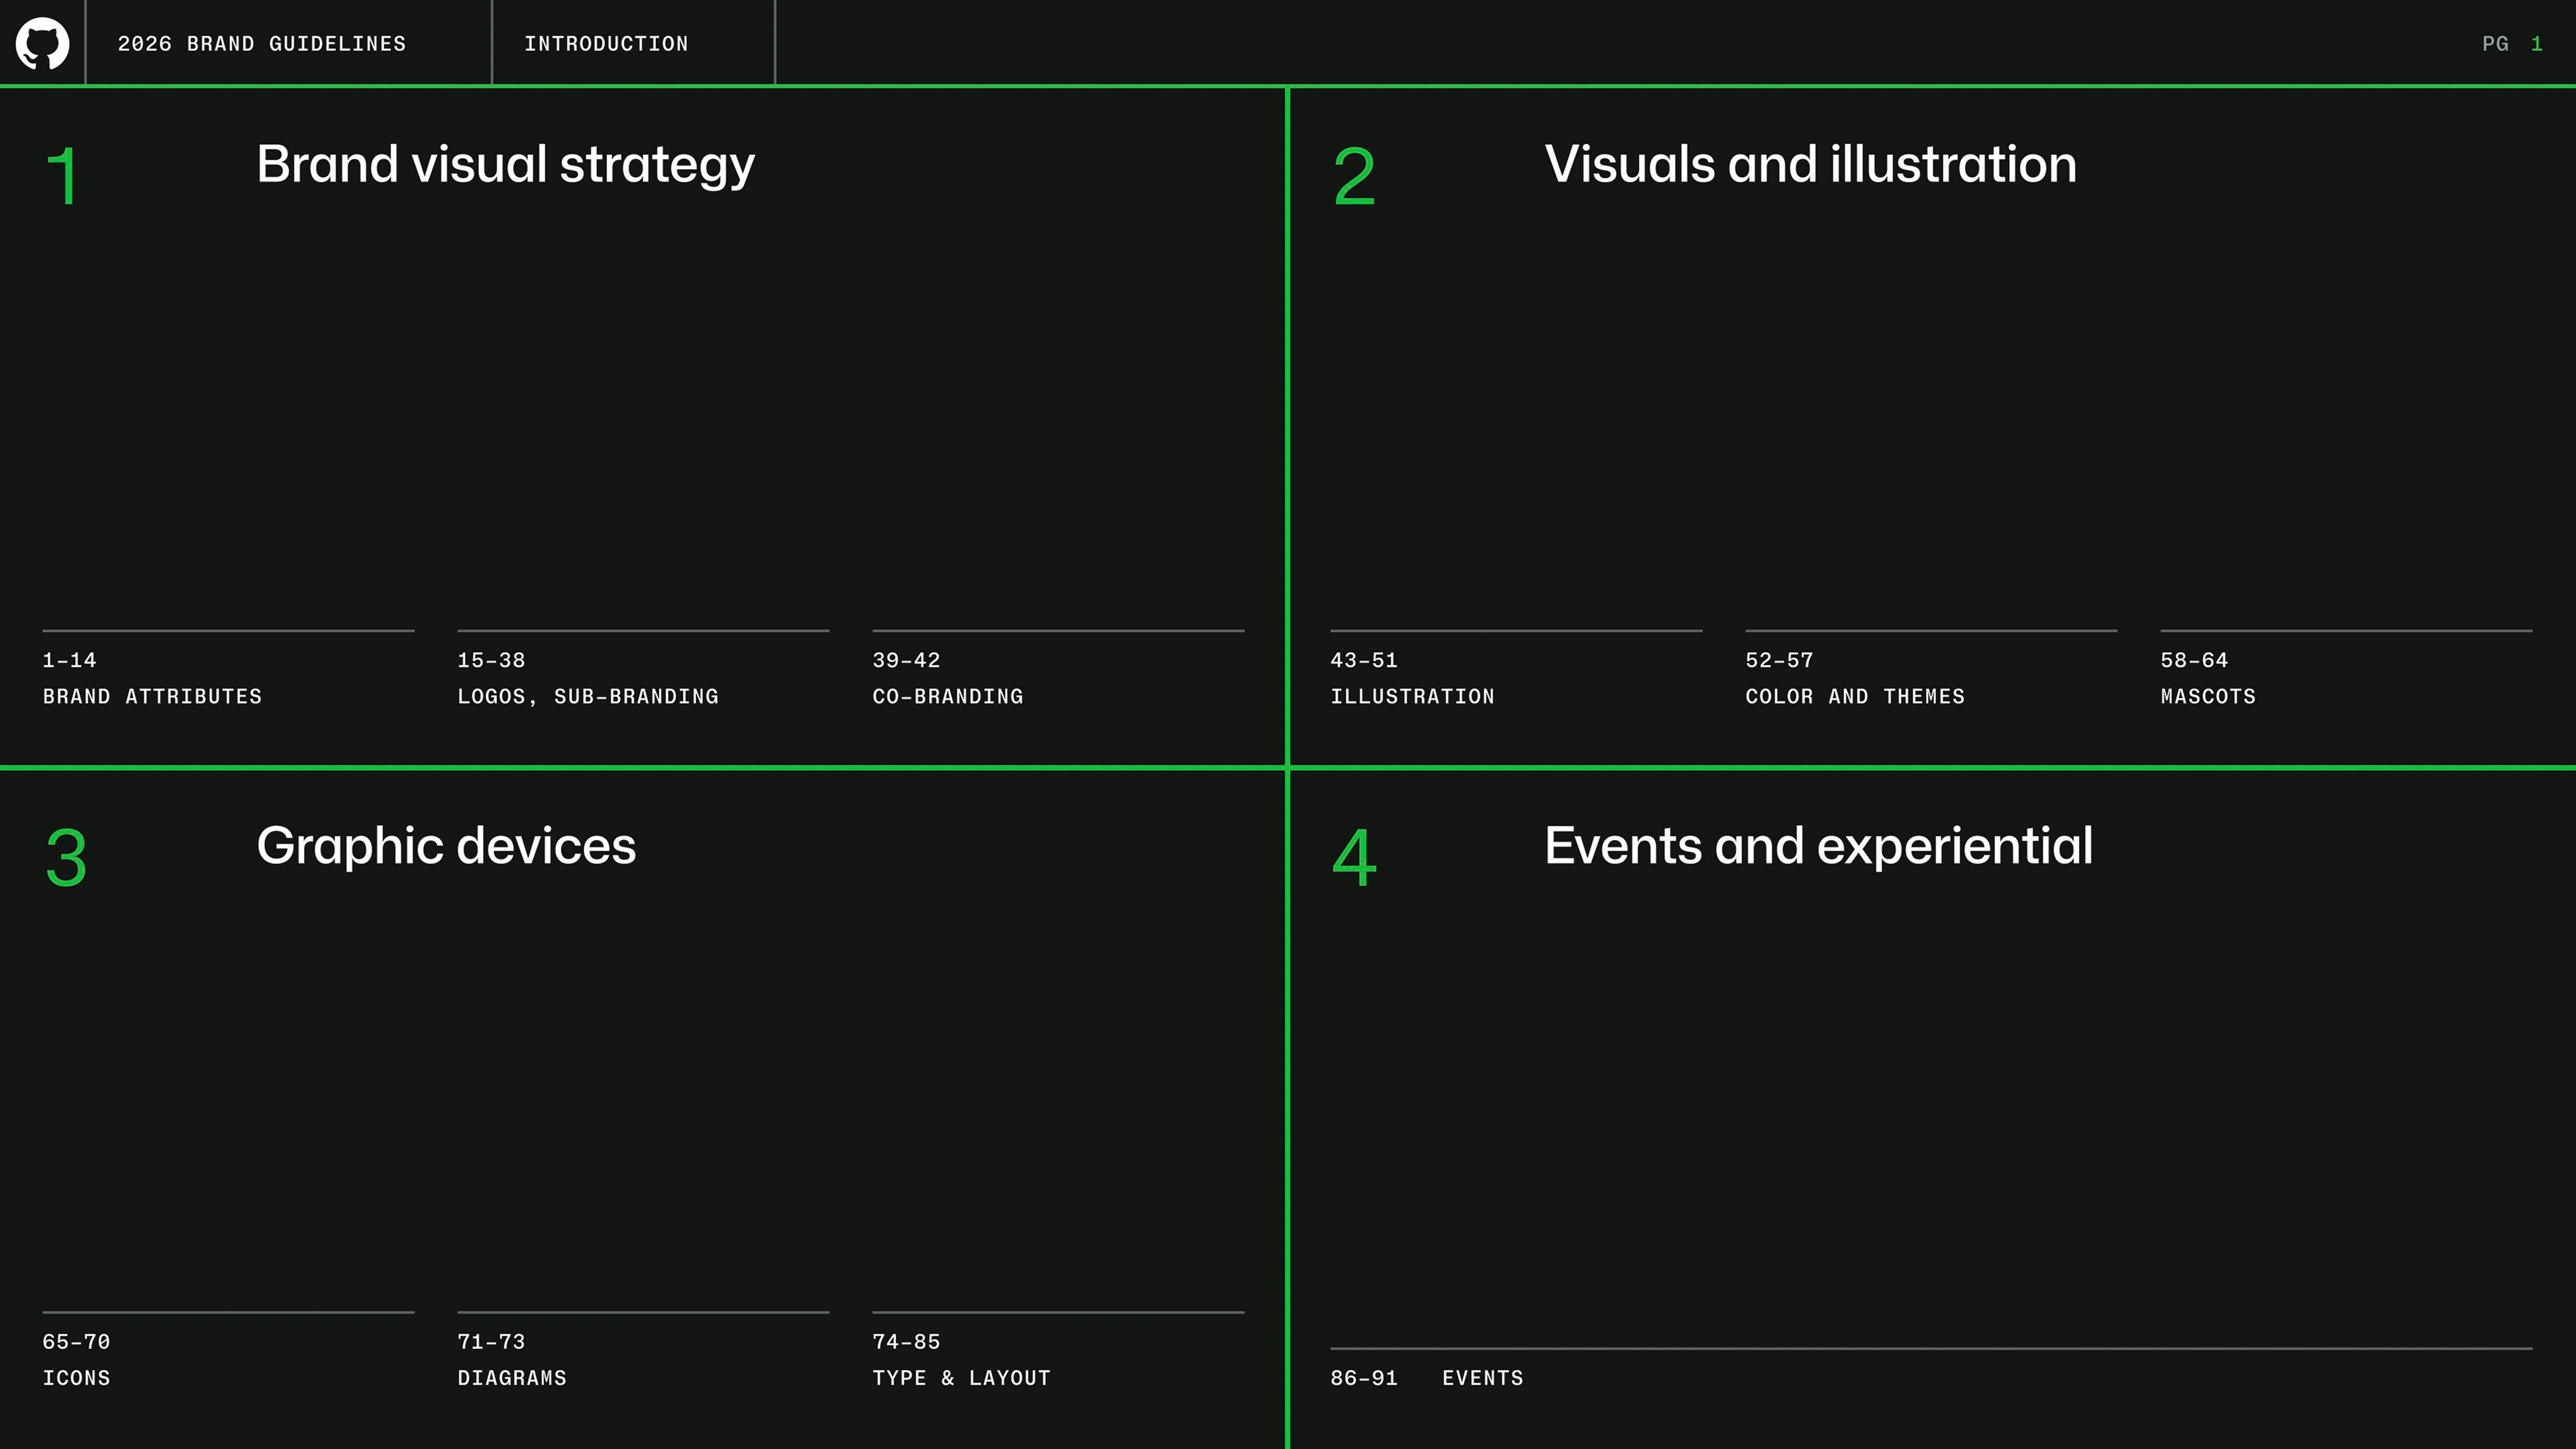Open the 2026 Brand Guidelines header
The height and width of the screenshot is (1449, 2576).
click(x=262, y=44)
